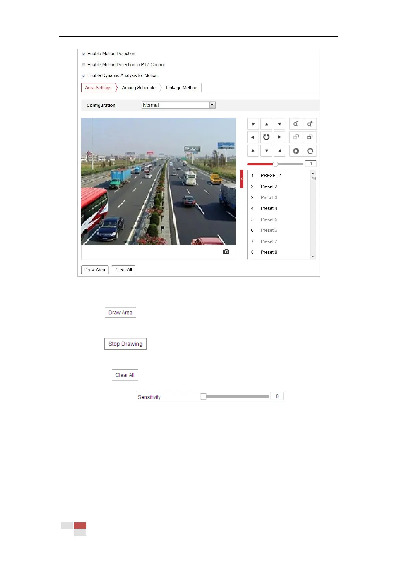Pan camera up-left with diagonal arrow
The image size is (397, 562).
pos(253,124)
